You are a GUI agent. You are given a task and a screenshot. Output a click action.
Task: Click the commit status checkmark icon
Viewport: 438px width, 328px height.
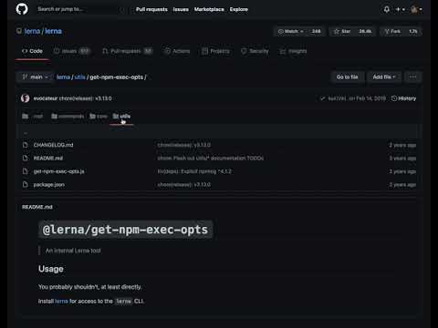coord(322,98)
